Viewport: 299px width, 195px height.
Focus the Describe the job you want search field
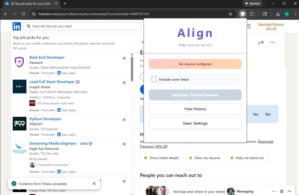[x=82, y=26]
